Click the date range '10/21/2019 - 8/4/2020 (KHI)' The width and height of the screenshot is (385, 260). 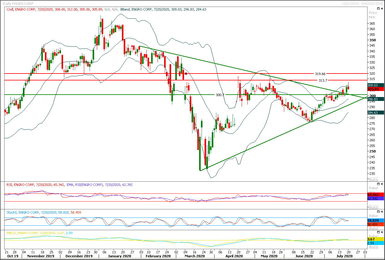pyautogui.click(x=362, y=3)
